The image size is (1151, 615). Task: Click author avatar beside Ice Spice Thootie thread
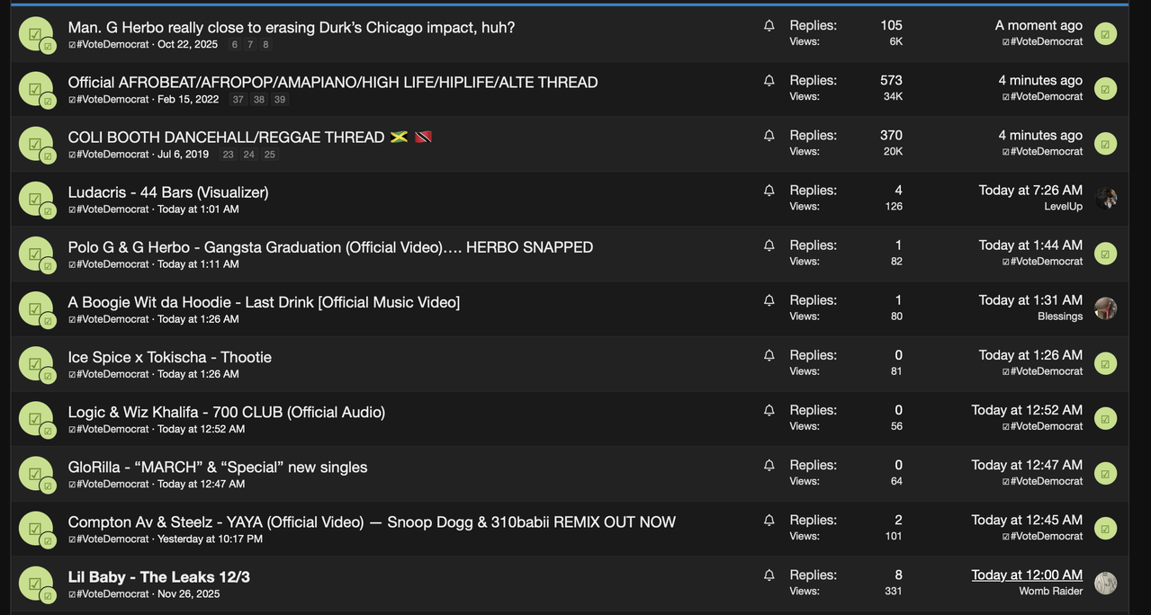tap(36, 363)
